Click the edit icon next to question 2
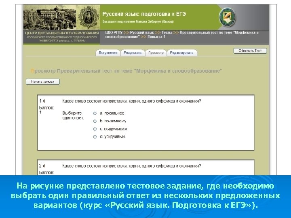Screen dimensions: 291x218 click(44, 166)
